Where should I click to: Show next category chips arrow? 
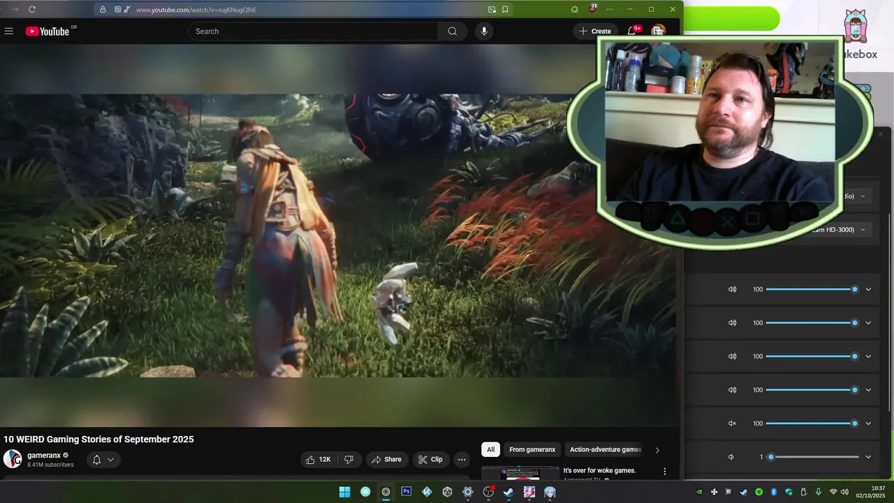point(657,450)
